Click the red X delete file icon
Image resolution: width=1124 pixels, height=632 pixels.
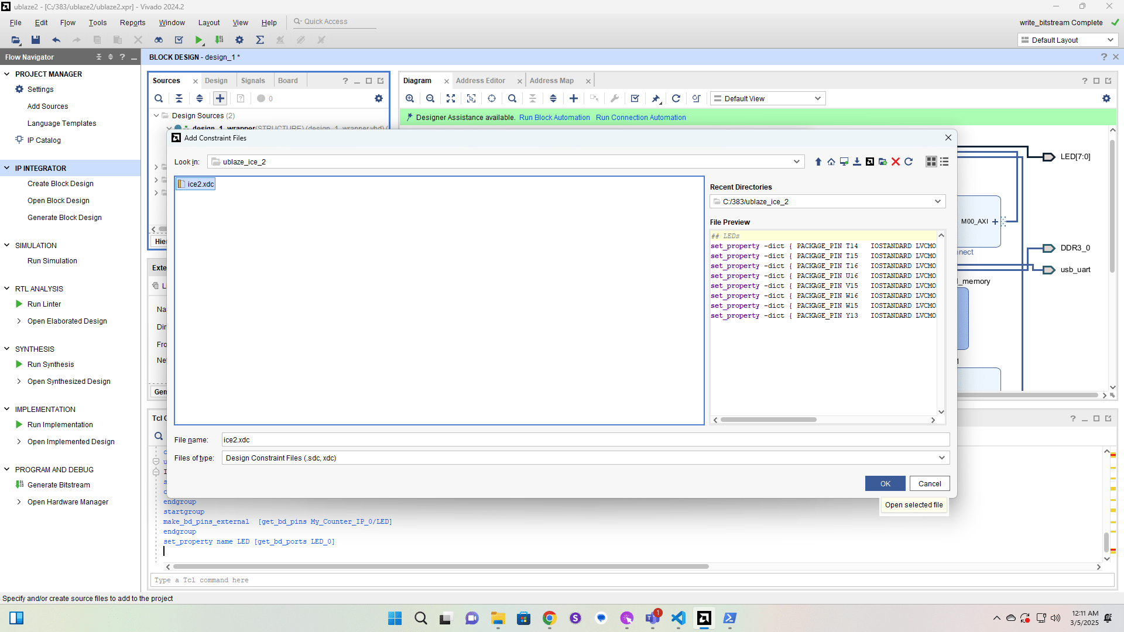[895, 162]
